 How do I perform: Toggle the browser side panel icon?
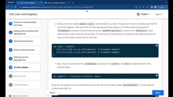click(x=152, y=7)
